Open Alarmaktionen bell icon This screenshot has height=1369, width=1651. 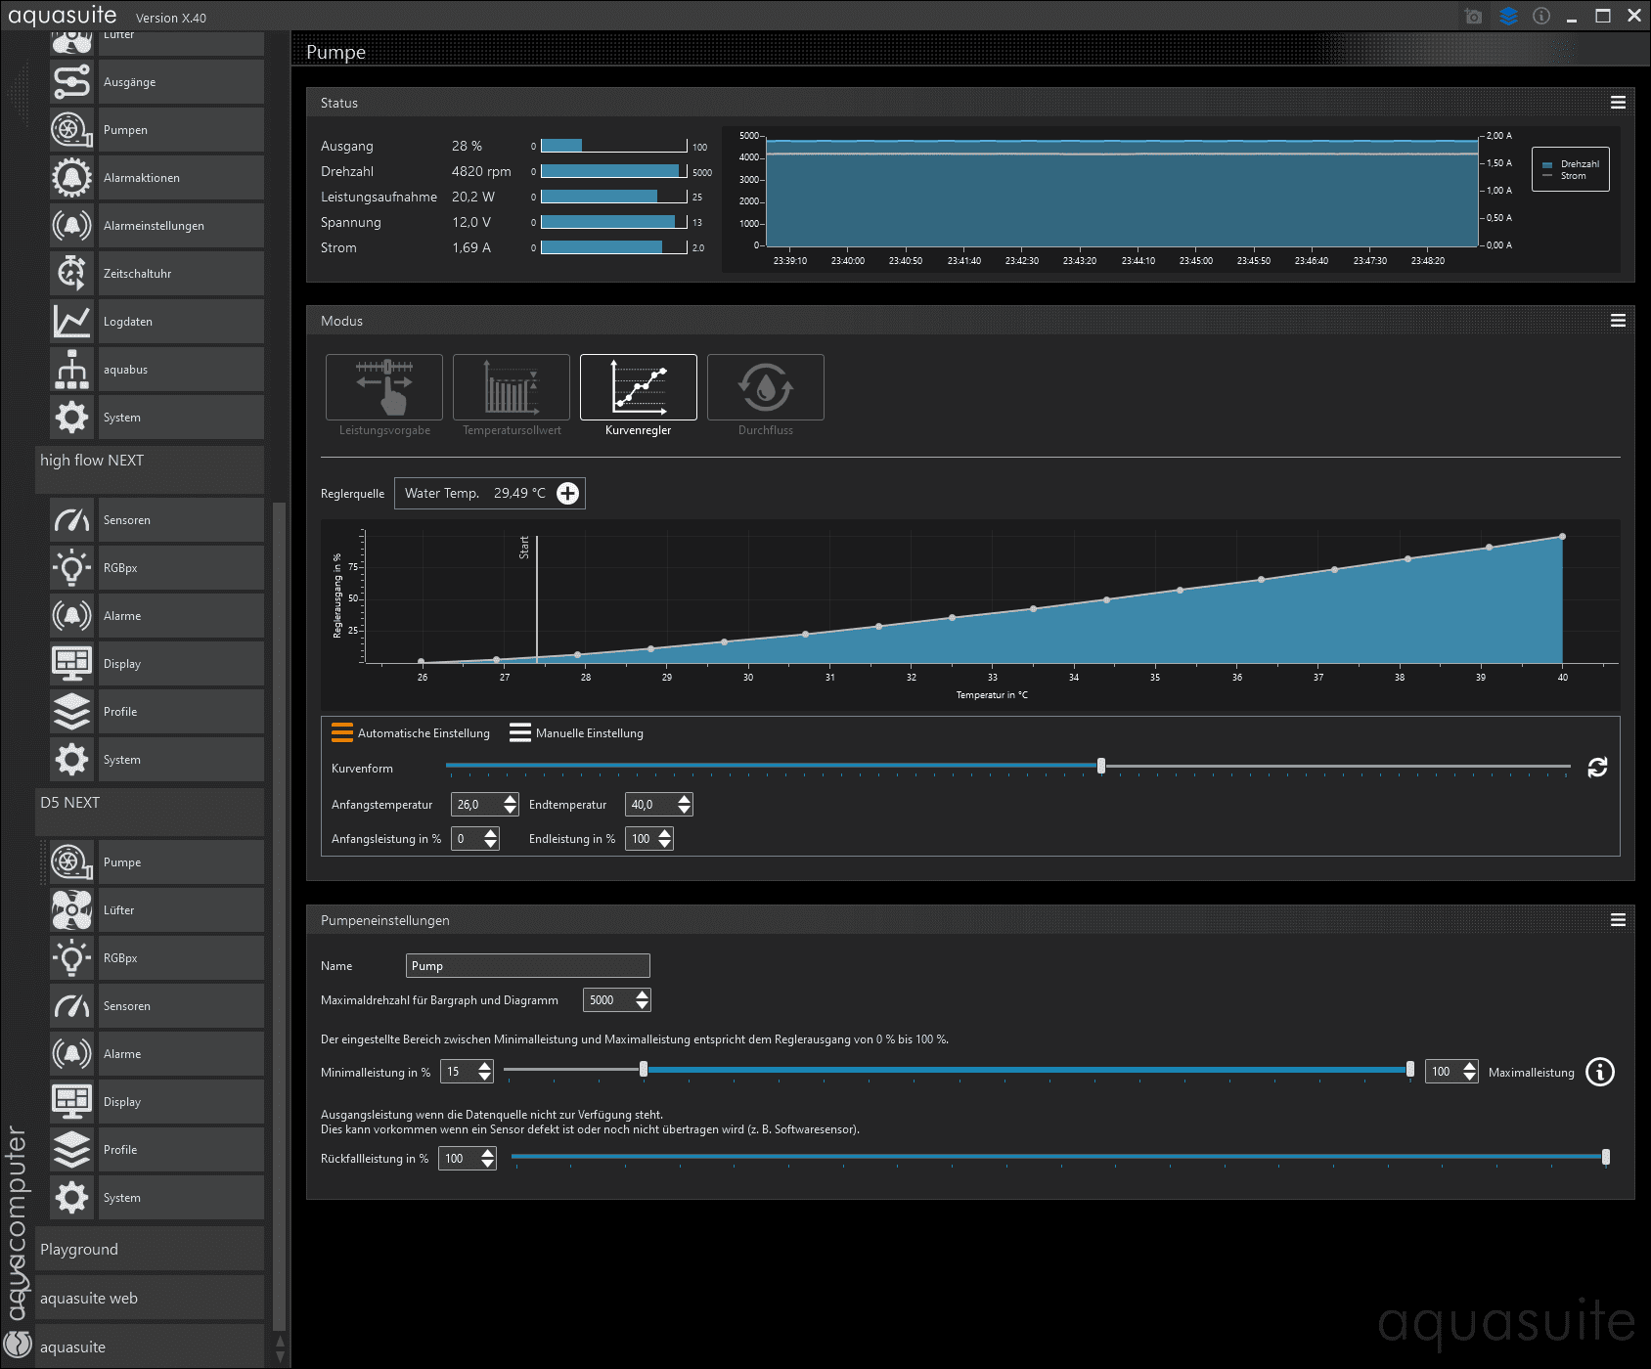71,178
